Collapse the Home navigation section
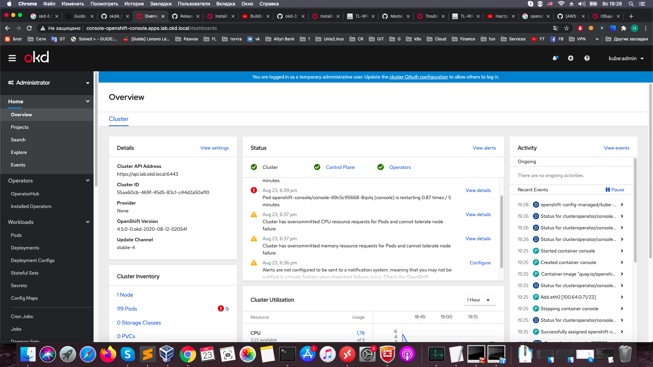 (87, 101)
